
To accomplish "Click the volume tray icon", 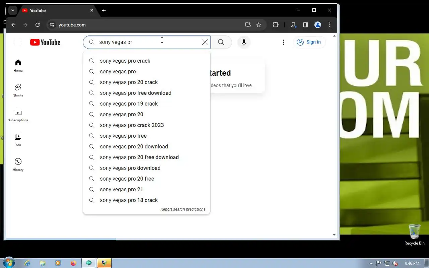I will [x=395, y=263].
